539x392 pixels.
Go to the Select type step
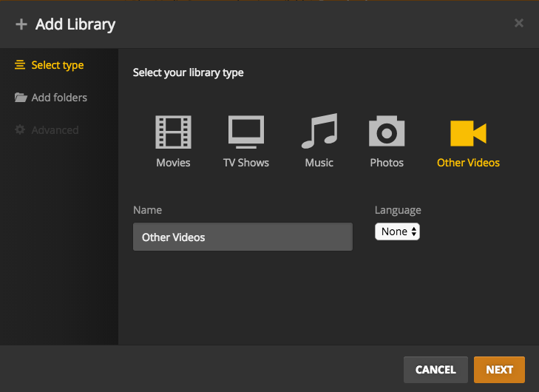pos(57,65)
